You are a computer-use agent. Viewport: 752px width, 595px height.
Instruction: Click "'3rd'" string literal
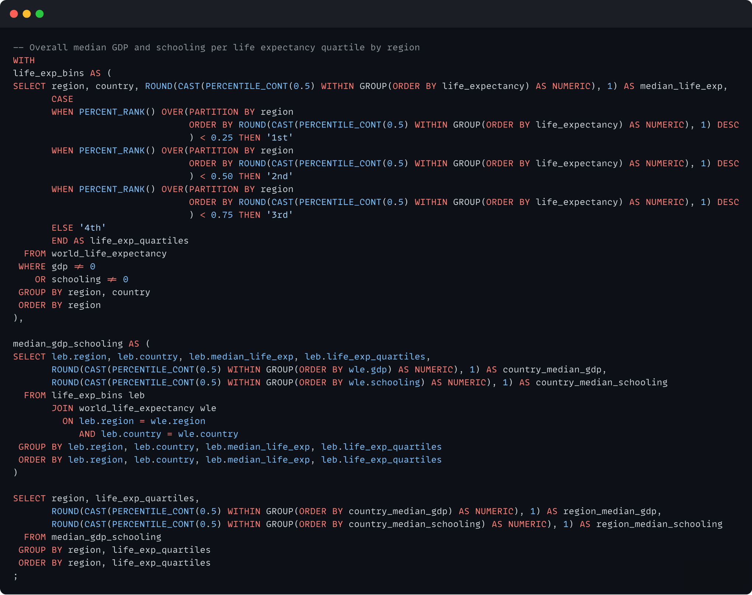pyautogui.click(x=280, y=215)
